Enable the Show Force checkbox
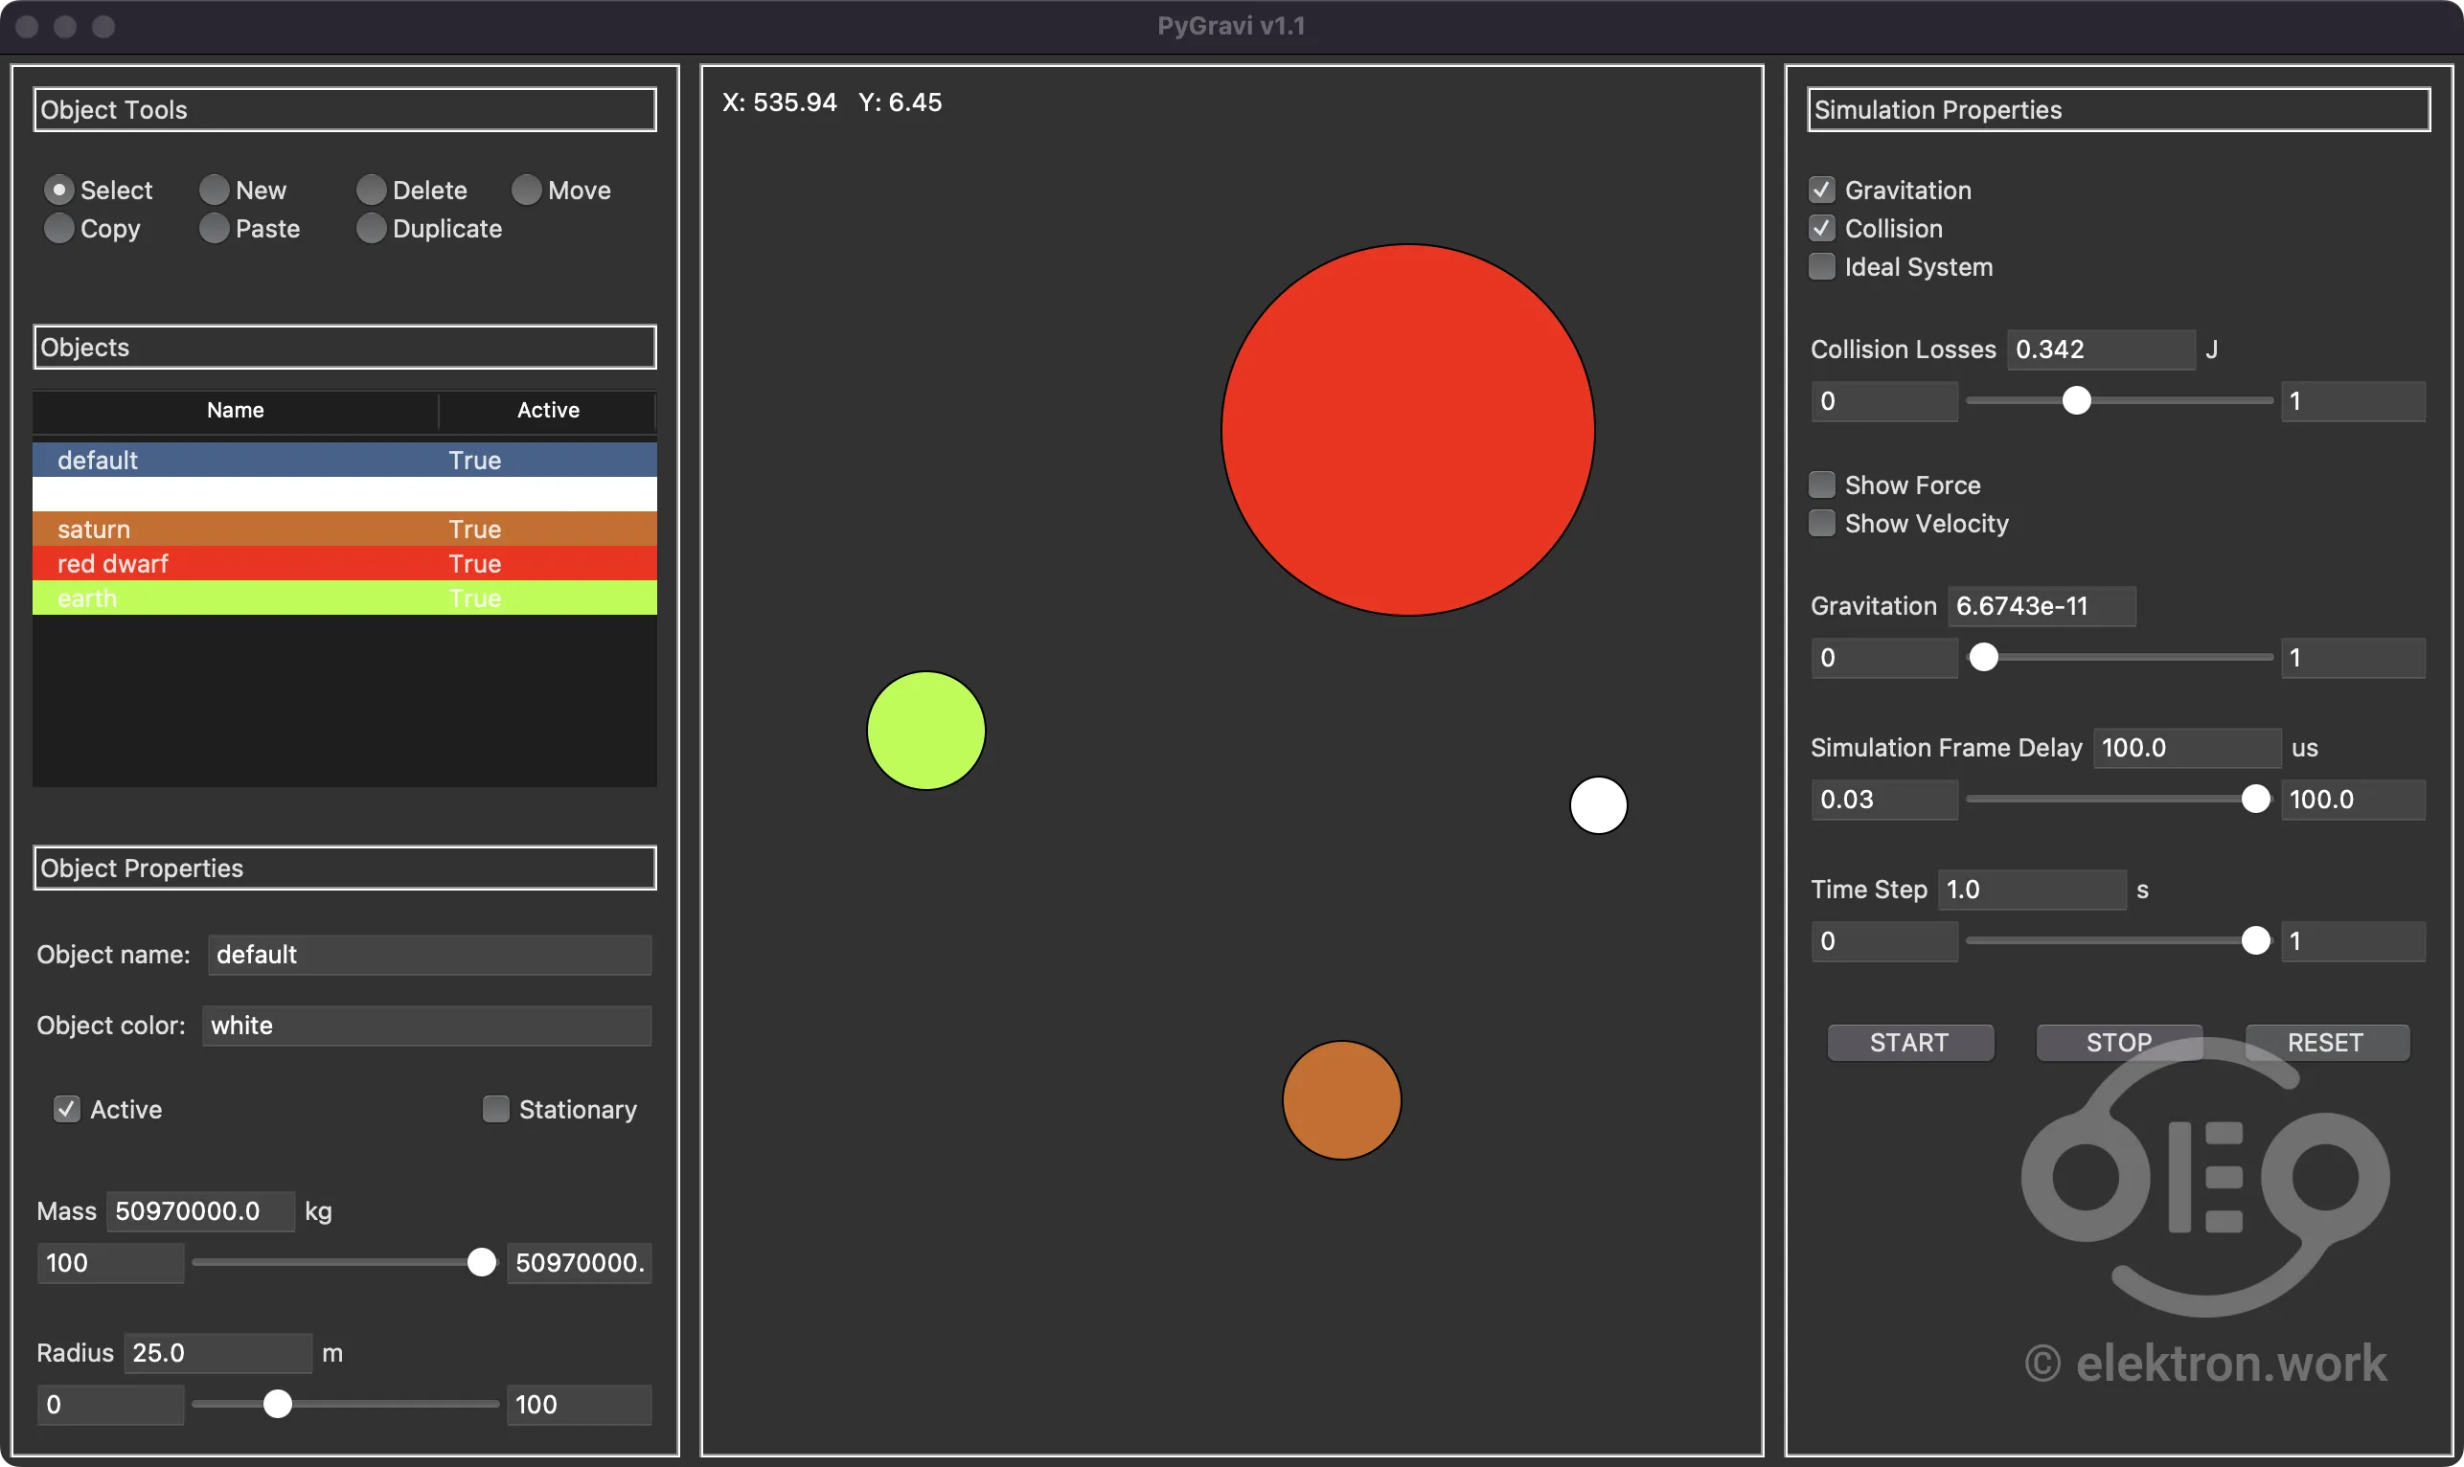 (1822, 485)
